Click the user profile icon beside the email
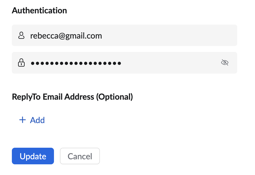255x175 pixels. 21,35
